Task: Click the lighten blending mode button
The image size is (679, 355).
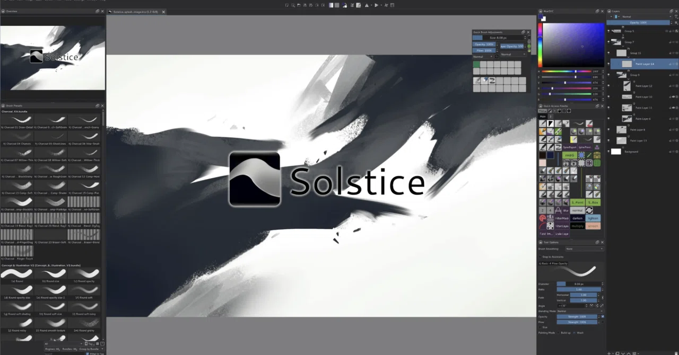Action: click(x=593, y=218)
